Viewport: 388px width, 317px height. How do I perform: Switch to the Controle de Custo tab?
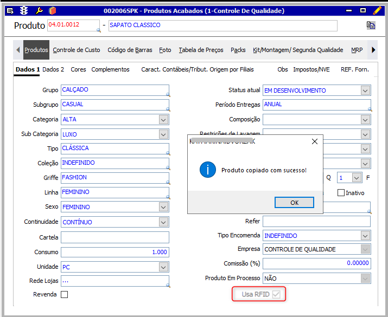77,50
